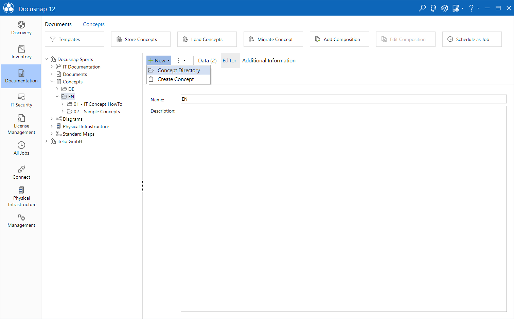Click the layout tools icon in the title bar
Image resolution: width=514 pixels, height=319 pixels.
point(456,8)
